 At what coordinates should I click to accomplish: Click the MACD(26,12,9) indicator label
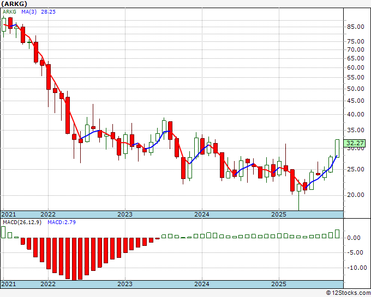tap(22, 222)
